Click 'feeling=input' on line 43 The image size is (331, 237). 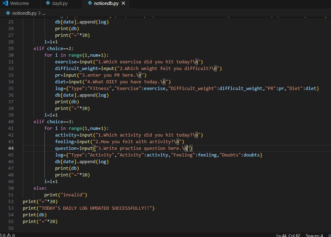point(73,141)
